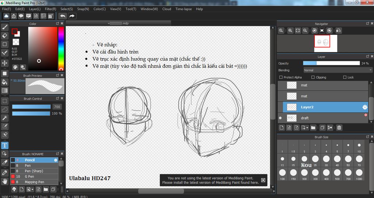The image size is (374, 198).
Task: Open the Layer(L) menu
Action: pyautogui.click(x=35, y=9)
